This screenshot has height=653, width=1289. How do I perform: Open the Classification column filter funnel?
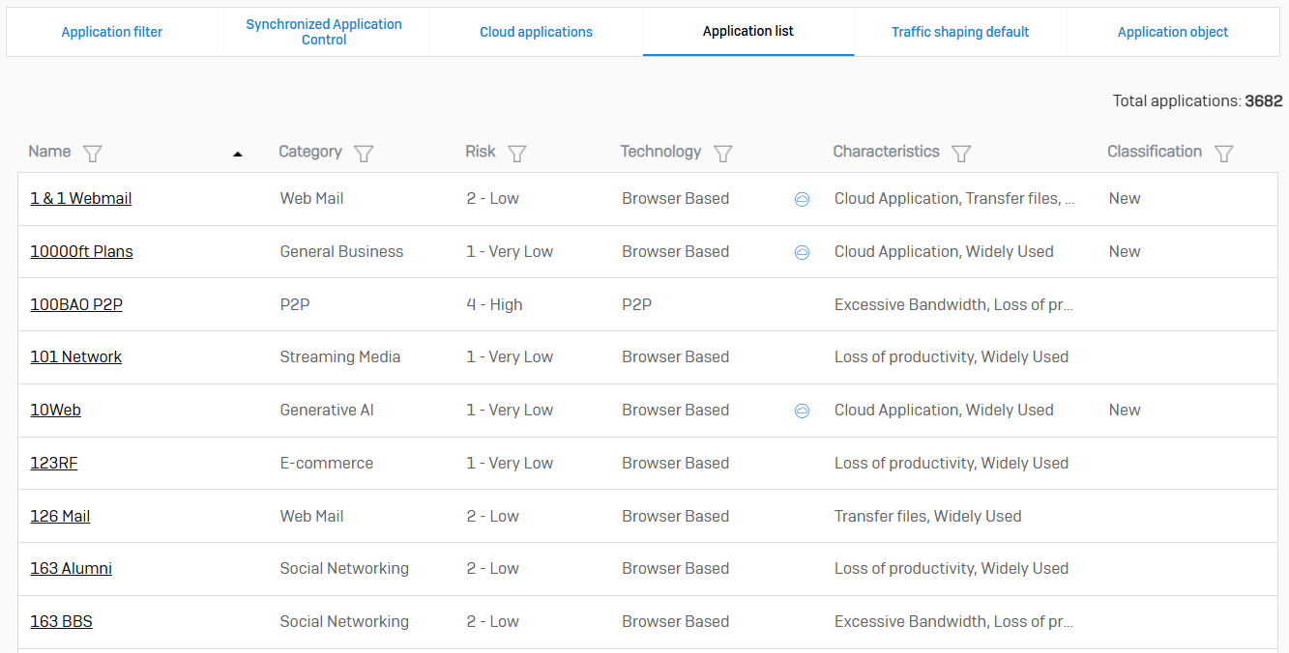(1223, 153)
